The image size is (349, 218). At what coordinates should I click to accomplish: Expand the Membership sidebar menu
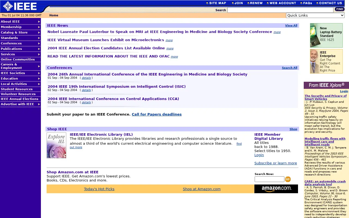point(20,27)
